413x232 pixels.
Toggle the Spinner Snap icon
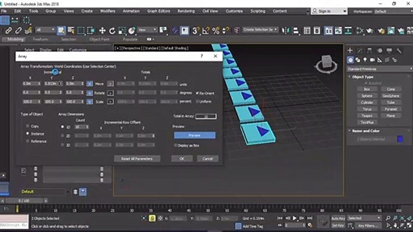[x=225, y=31]
